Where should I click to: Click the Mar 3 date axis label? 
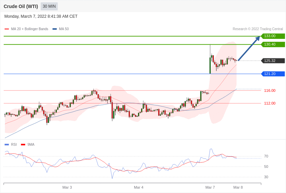tap(67, 187)
